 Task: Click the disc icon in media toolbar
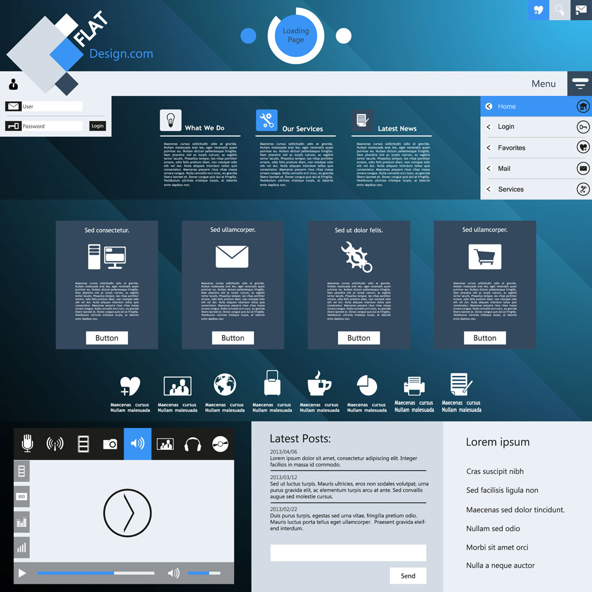220,444
